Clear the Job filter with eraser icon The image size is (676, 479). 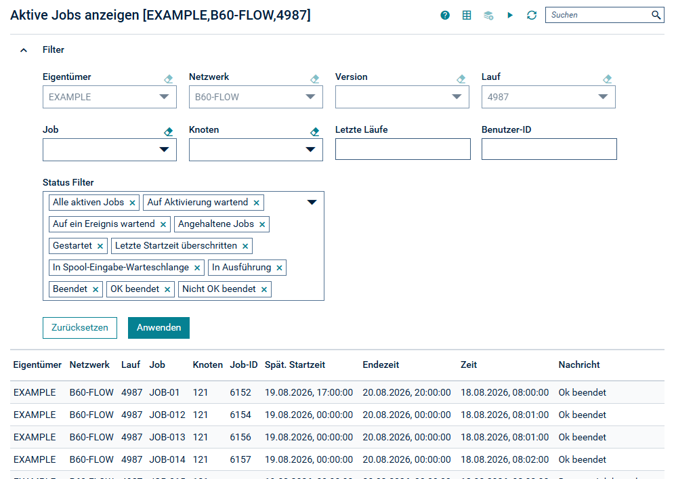(x=169, y=131)
